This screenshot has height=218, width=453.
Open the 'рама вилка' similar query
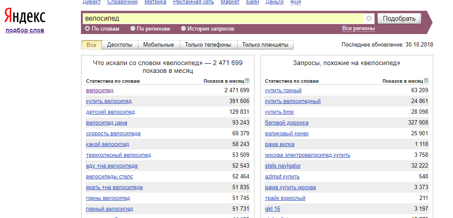pos(280,144)
